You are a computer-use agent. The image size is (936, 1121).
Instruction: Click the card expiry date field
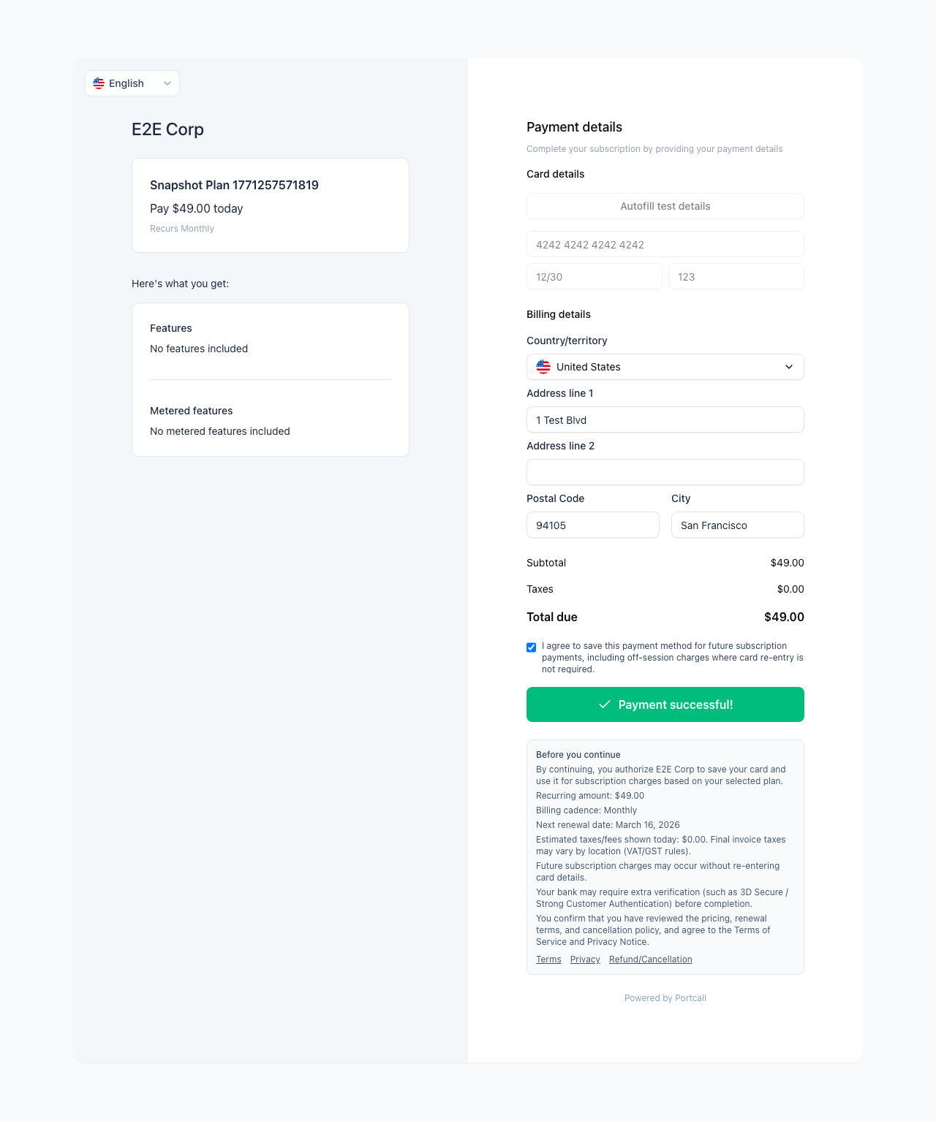point(594,277)
